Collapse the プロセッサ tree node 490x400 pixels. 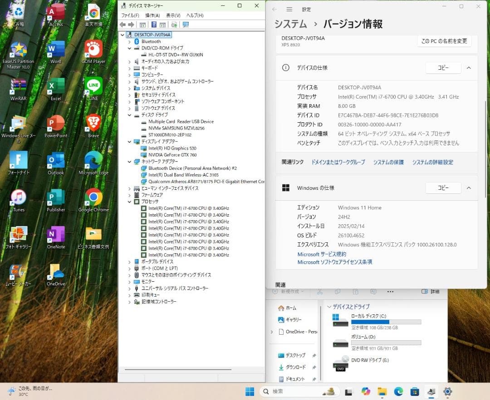coord(129,201)
